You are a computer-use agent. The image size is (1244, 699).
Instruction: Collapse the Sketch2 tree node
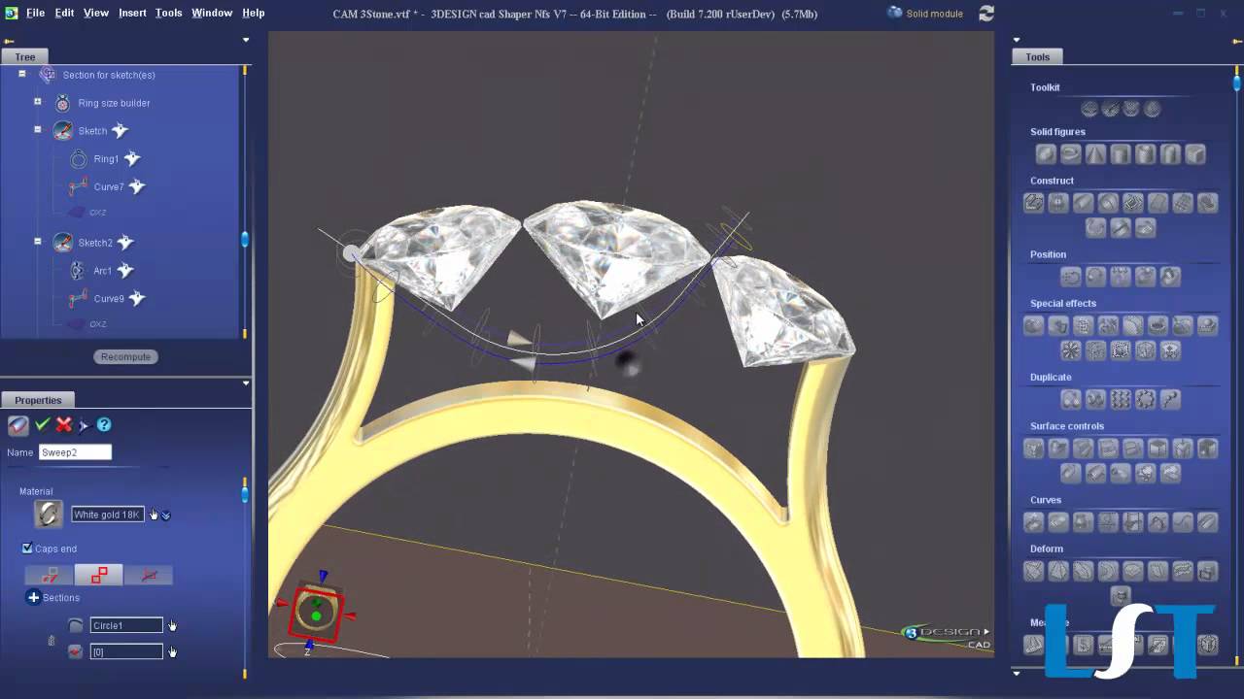tap(38, 241)
